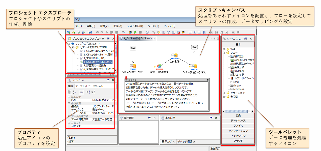This screenshot has height=151, width=321.
Task: Collapse the サンプルプロジェクト tree node
Action: (x=69, y=44)
